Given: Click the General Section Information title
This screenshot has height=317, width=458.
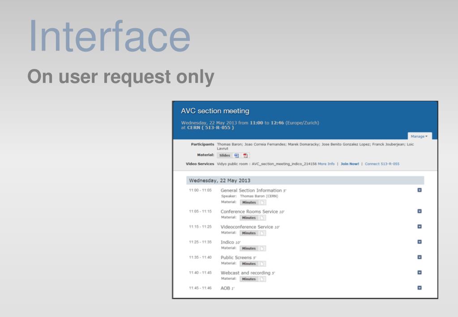Looking at the screenshot, I should click(251, 190).
